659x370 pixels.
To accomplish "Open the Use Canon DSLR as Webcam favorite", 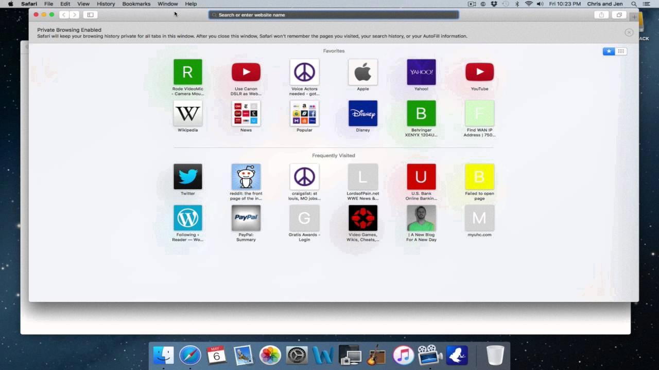I will tap(246, 72).
